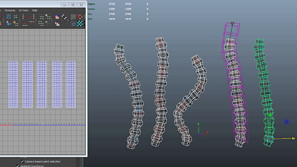
Task: Open the Textures menu
Action: pos(10,10)
